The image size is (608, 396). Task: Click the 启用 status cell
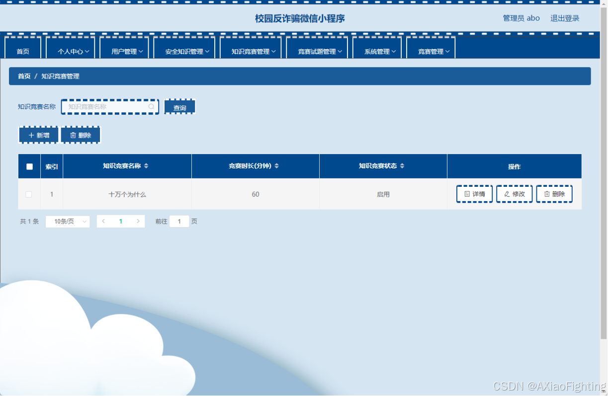click(383, 194)
